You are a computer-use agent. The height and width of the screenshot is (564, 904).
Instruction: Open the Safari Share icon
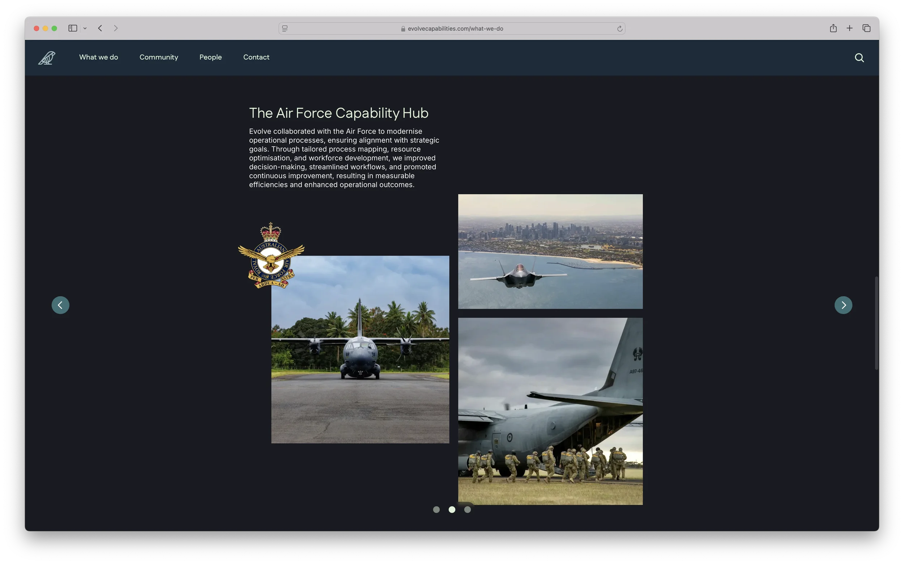coord(833,28)
